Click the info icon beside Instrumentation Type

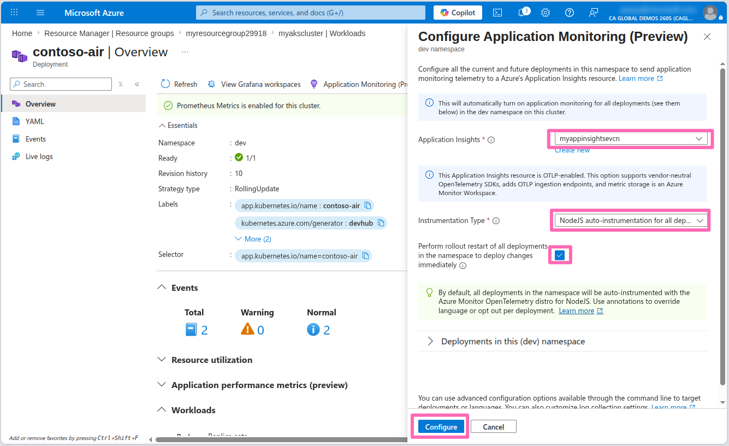point(496,221)
